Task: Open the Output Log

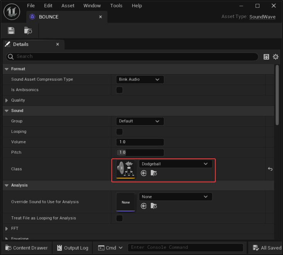Action: (x=73, y=248)
